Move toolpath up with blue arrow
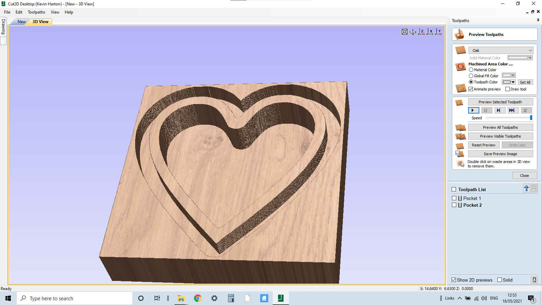The width and height of the screenshot is (542, 305). point(526,188)
